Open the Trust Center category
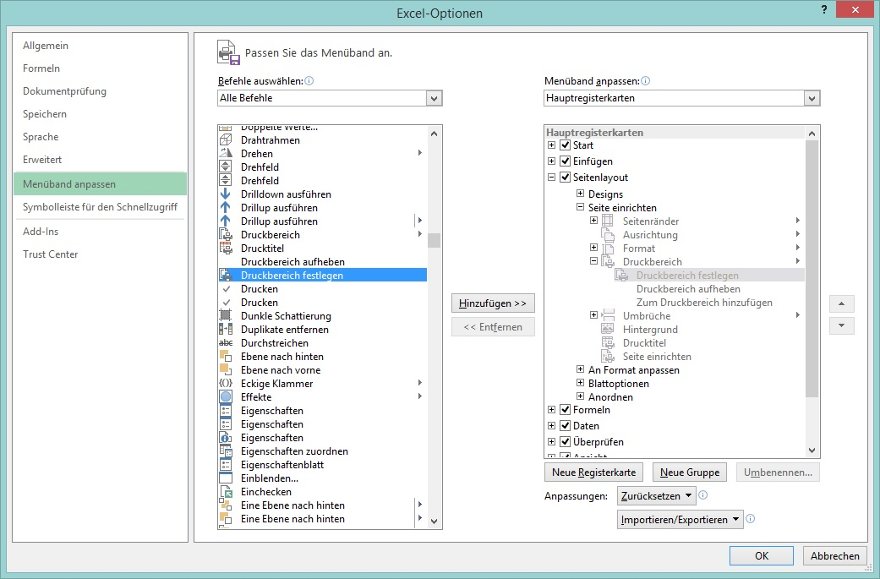 pos(101,254)
